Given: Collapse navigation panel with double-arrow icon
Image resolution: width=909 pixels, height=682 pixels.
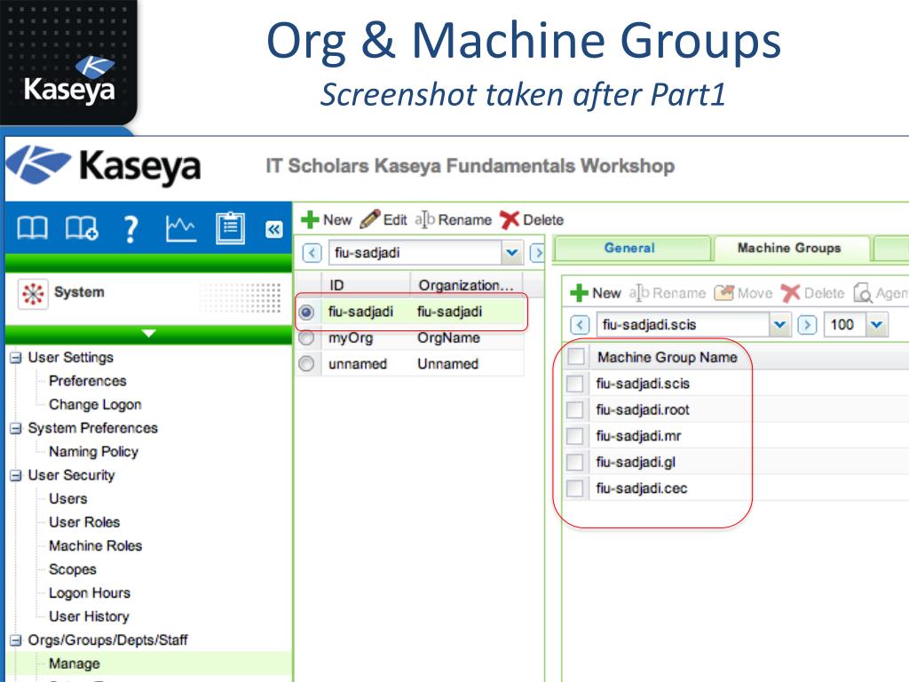Looking at the screenshot, I should pyautogui.click(x=273, y=230).
